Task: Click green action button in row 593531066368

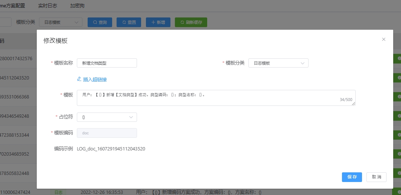Action: [397, 97]
